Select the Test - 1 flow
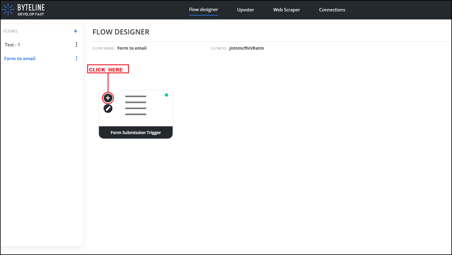Screen dimensions: 452x255 pyautogui.click(x=12, y=45)
